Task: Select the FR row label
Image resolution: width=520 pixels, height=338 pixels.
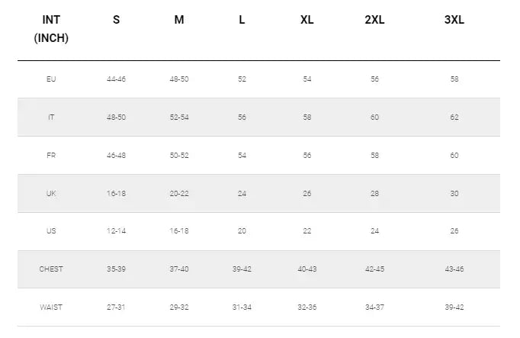Action: 51,156
